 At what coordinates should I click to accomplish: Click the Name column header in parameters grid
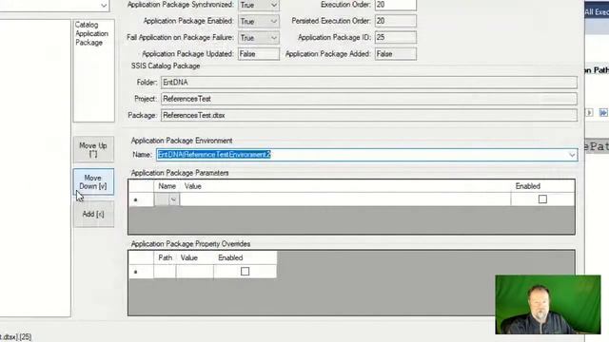pyautogui.click(x=167, y=186)
